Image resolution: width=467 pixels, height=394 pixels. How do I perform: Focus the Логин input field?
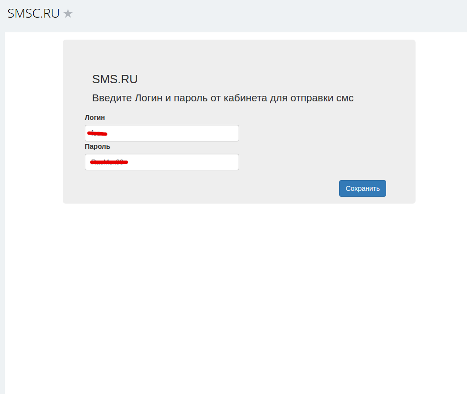click(x=162, y=133)
